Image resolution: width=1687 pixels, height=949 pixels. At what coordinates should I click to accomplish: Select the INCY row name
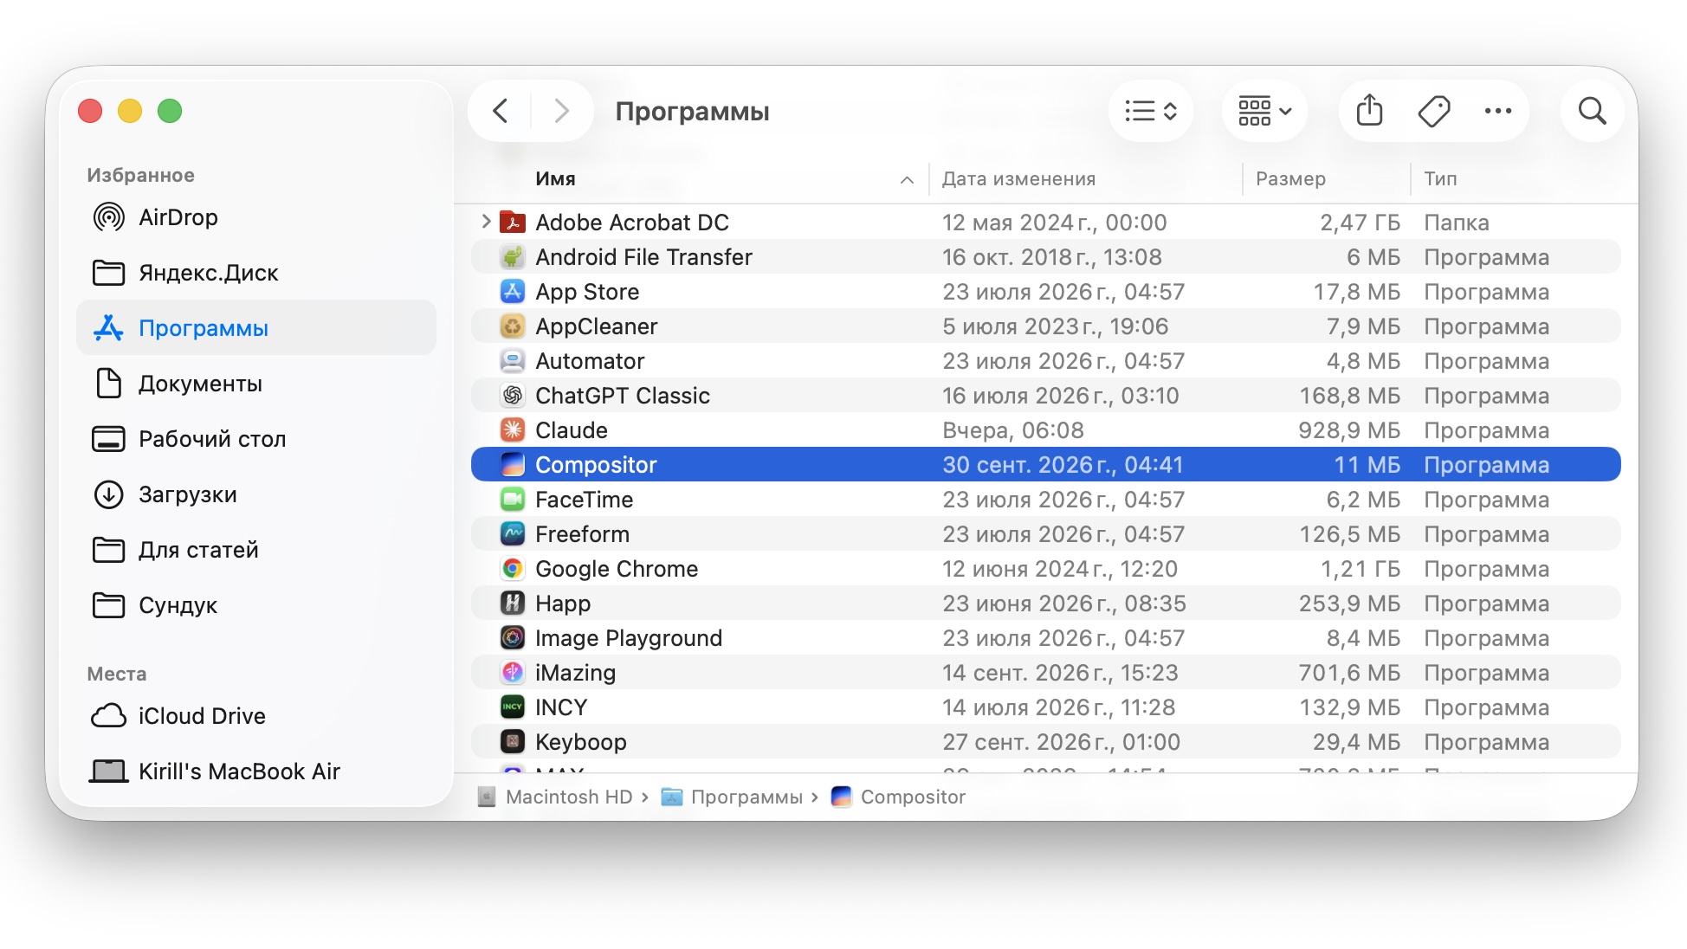click(x=561, y=707)
